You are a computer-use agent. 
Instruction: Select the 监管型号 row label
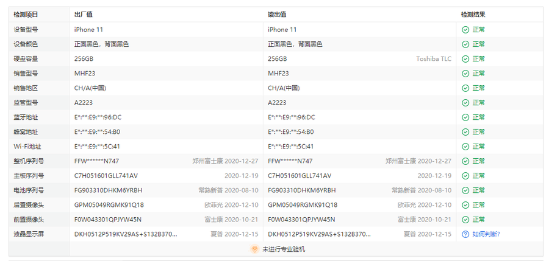26,103
